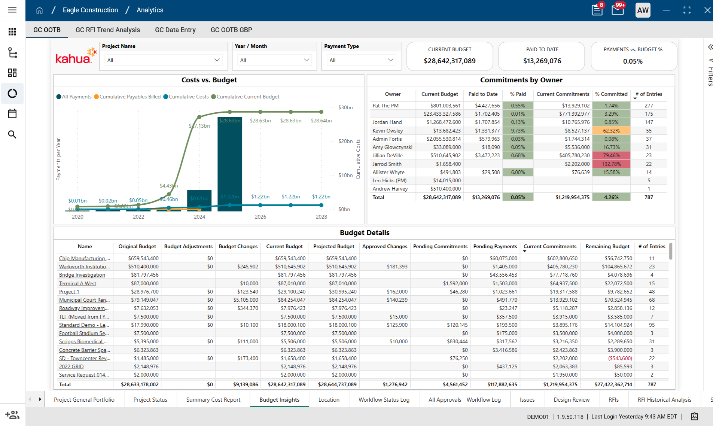The width and height of the screenshot is (713, 426).
Task: Click the project hierarchy tree icon
Action: pyautogui.click(x=12, y=52)
